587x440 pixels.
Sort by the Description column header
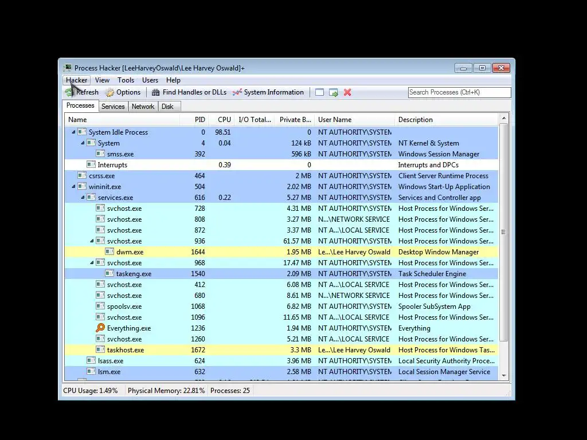(x=447, y=120)
